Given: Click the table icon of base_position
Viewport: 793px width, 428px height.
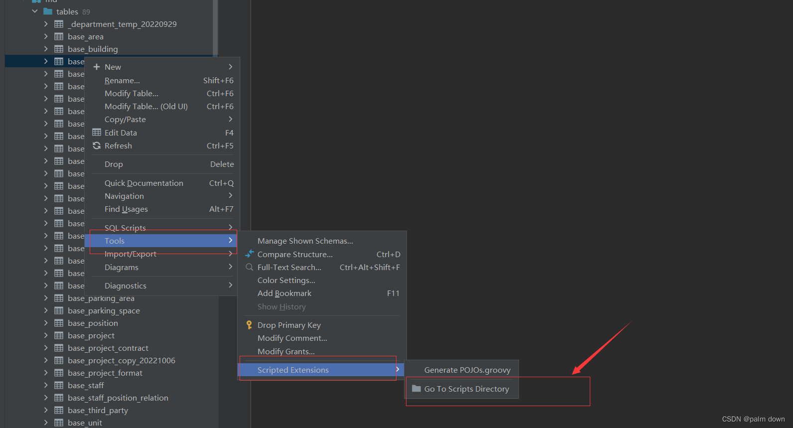Looking at the screenshot, I should (59, 323).
